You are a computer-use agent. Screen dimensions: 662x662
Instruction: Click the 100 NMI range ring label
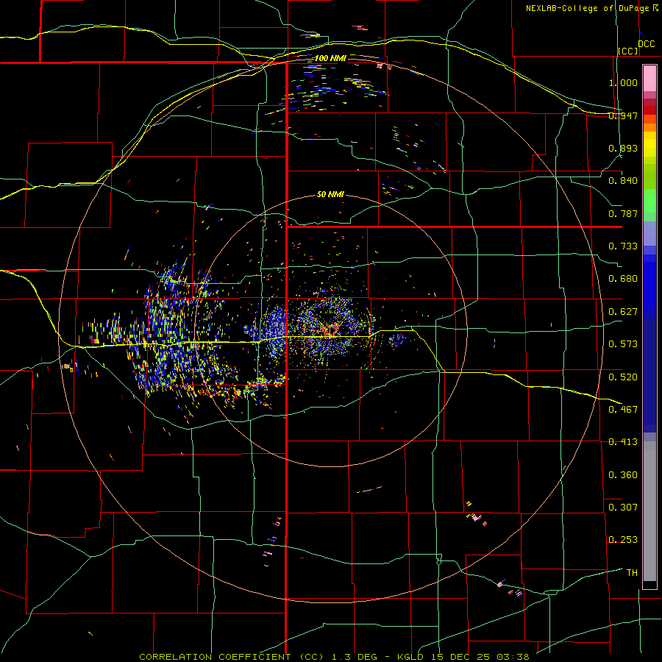[x=330, y=58]
